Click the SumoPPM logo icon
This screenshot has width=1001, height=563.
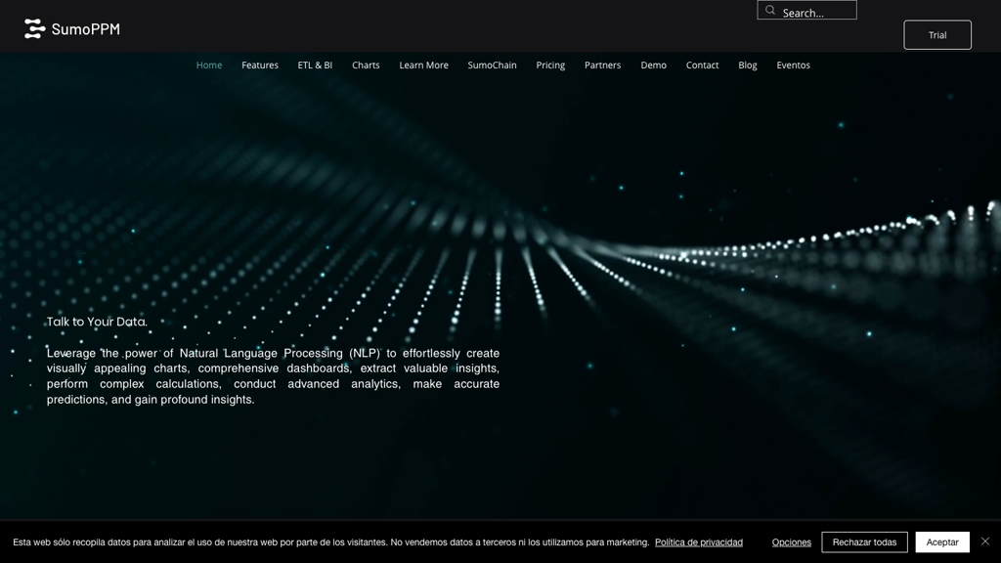pyautogui.click(x=34, y=29)
